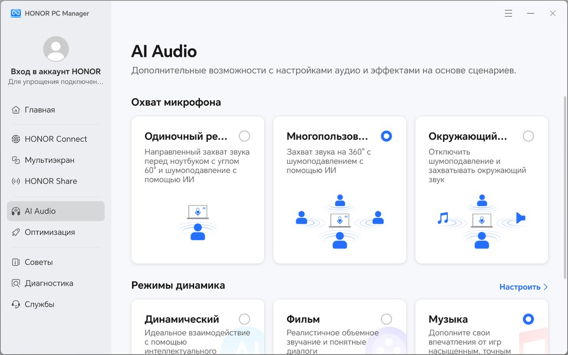Open Диагностика section
Viewport: 568px width, 355px height.
click(x=56, y=283)
